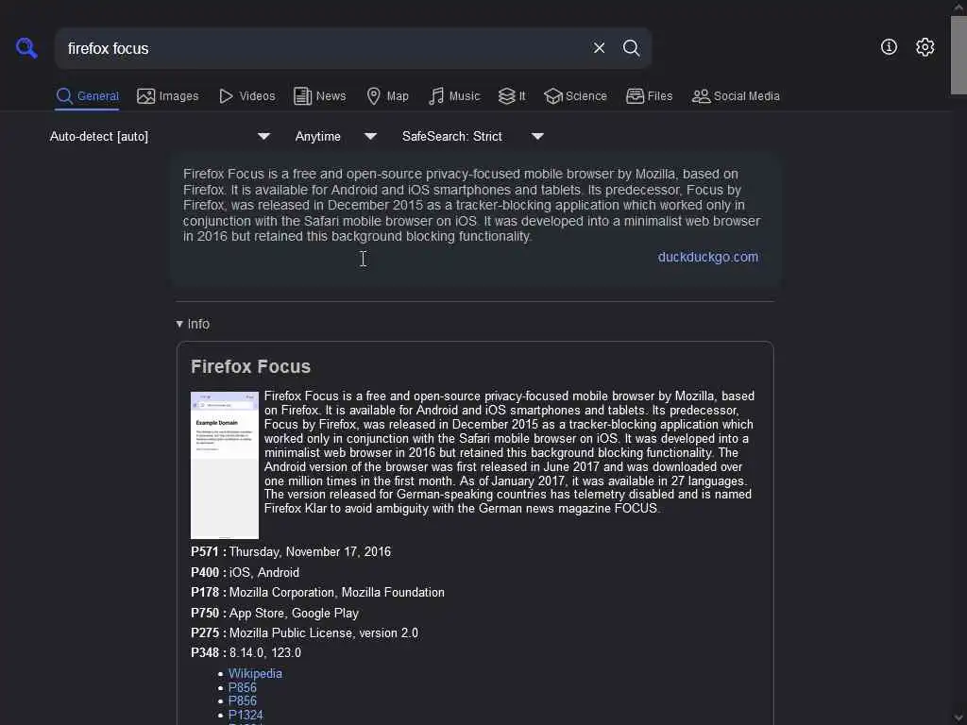Viewport: 967px width, 725px height.
Task: Clear the search query with X
Action: [599, 48]
